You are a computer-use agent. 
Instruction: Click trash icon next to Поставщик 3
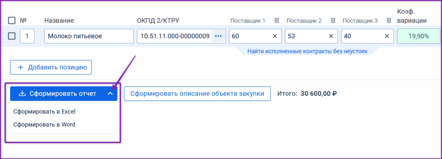click(389, 21)
